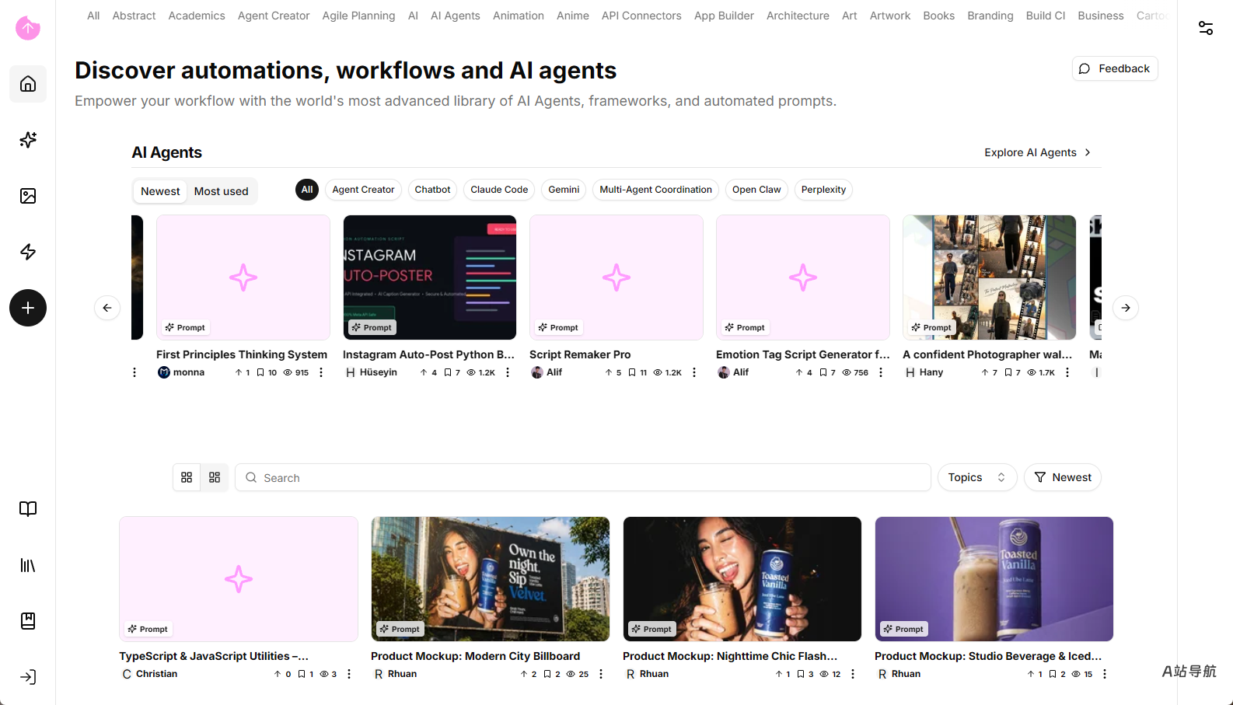This screenshot has width=1233, height=705.
Task: Click the Feedback button
Action: click(x=1115, y=68)
